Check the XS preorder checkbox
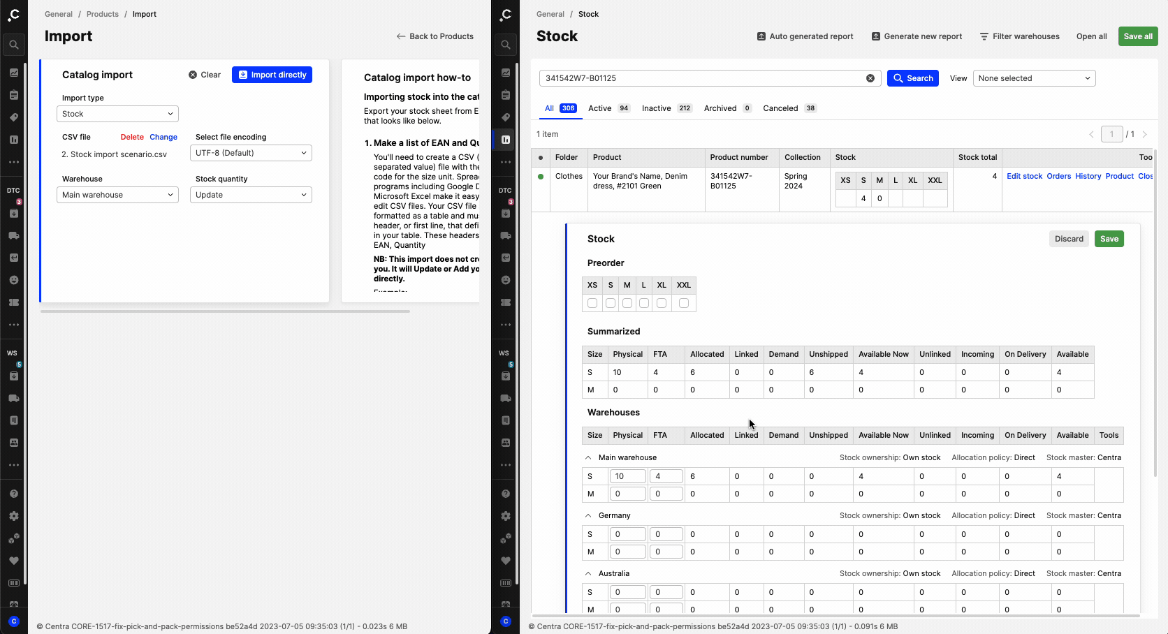 (x=592, y=303)
